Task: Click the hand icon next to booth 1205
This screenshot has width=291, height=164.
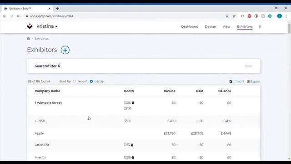Action: click(x=133, y=157)
